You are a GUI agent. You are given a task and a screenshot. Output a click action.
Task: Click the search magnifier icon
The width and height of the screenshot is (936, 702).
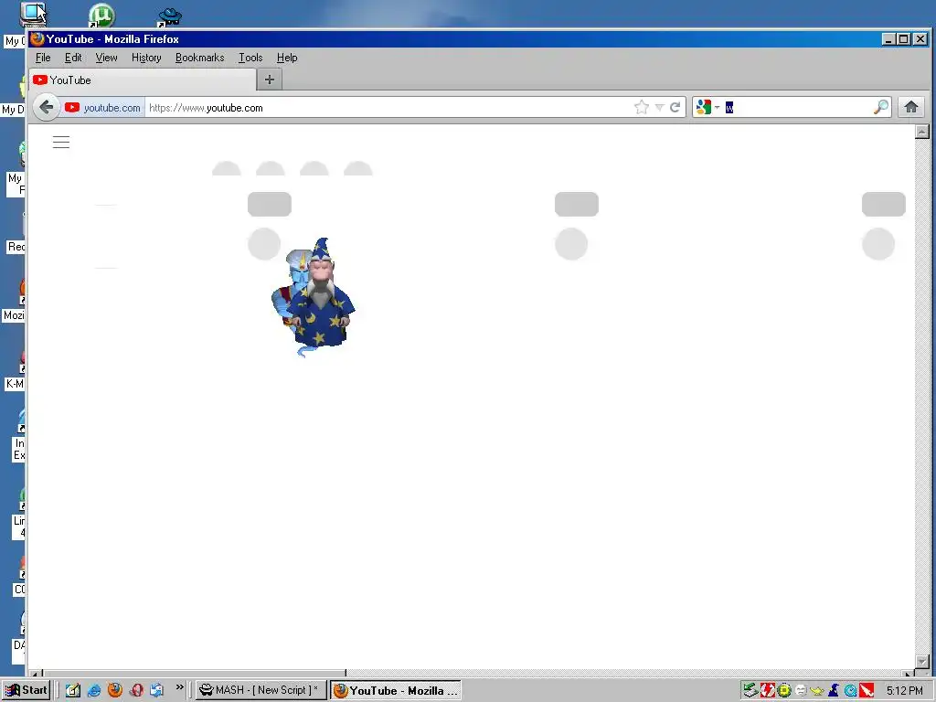coord(881,108)
